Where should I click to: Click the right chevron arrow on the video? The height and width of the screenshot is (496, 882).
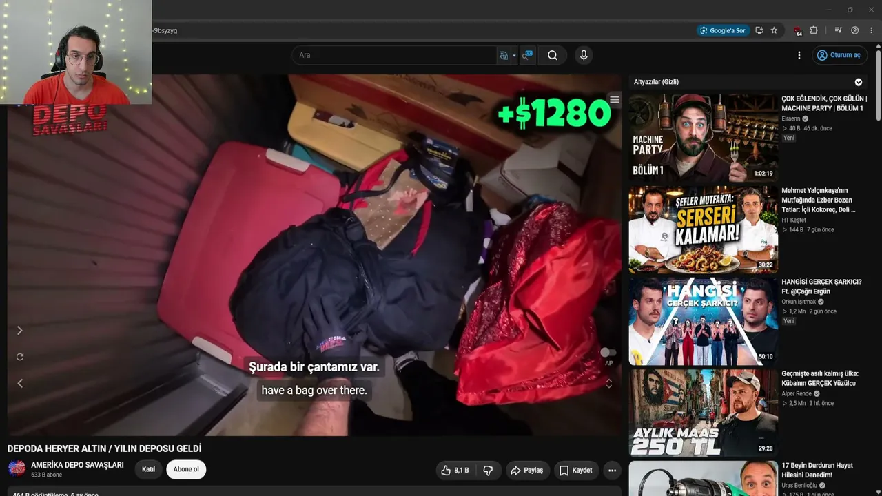coord(20,331)
